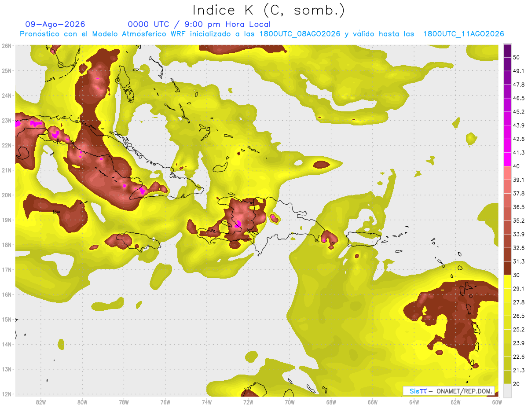528x408 pixels.
Task: Click the 23N latitude axis label
Action: click(x=7, y=120)
